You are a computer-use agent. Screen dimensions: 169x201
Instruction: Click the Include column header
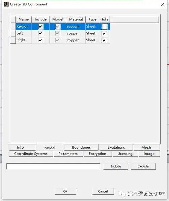click(x=41, y=19)
